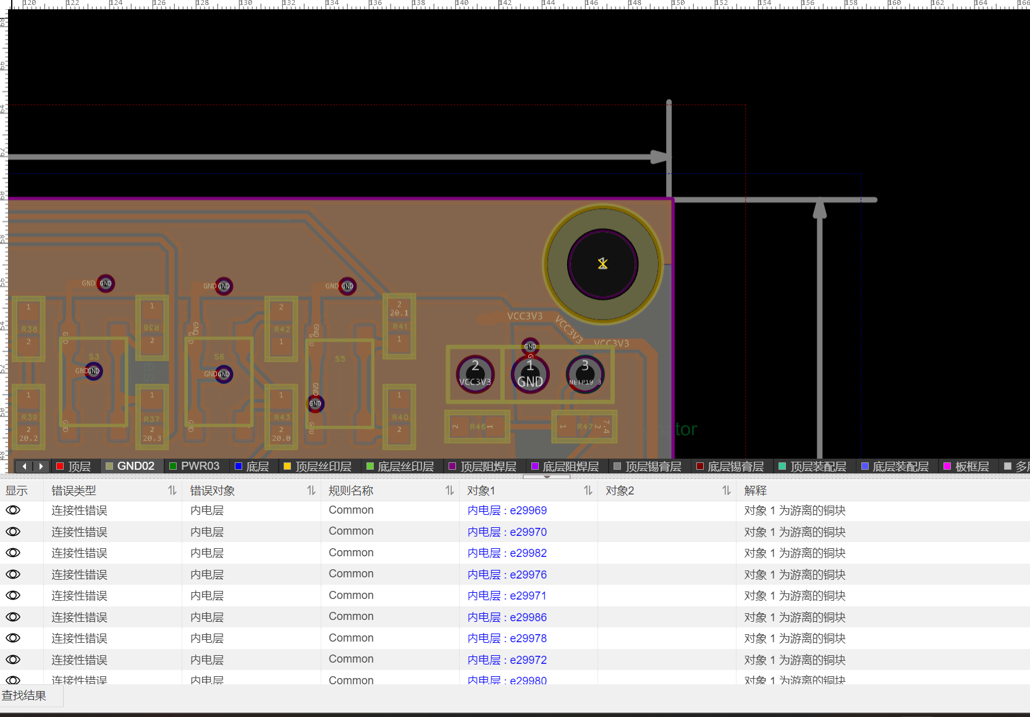
Task: Click sort icon in 对象2 column header
Action: [x=727, y=491]
